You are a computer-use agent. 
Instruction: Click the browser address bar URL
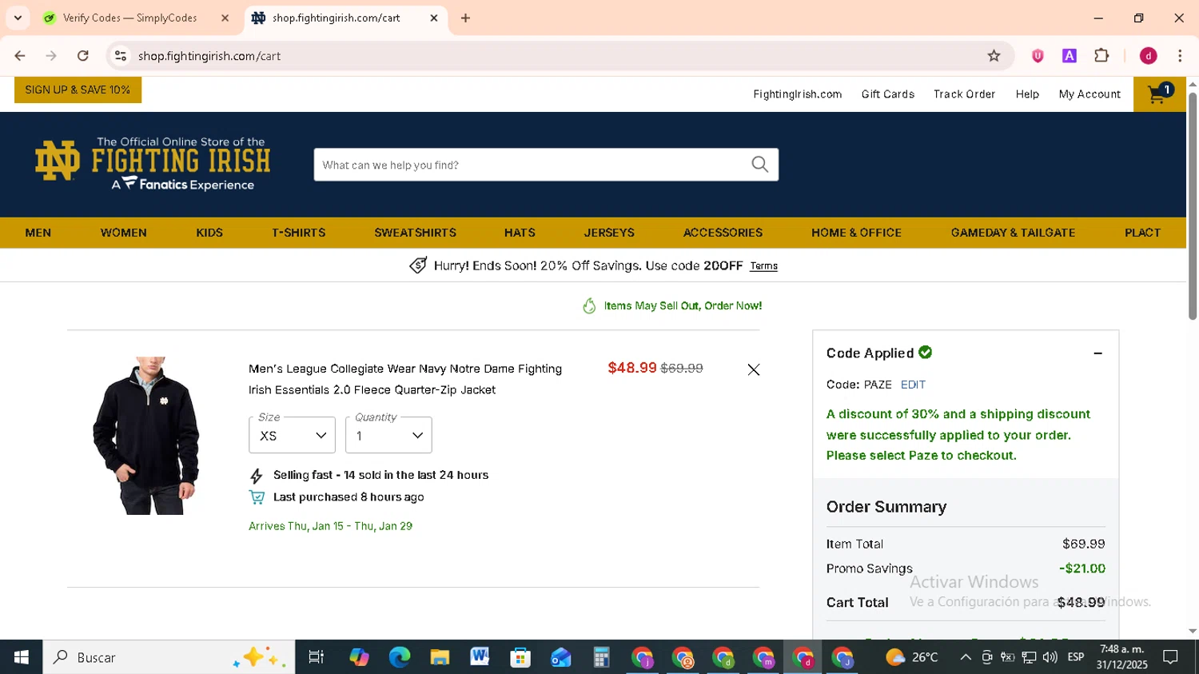point(209,56)
